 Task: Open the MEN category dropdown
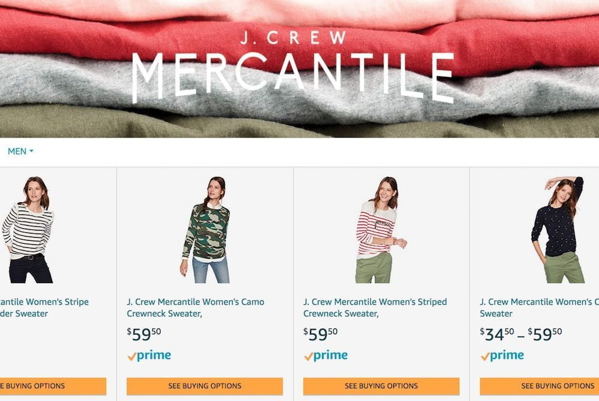pos(20,151)
